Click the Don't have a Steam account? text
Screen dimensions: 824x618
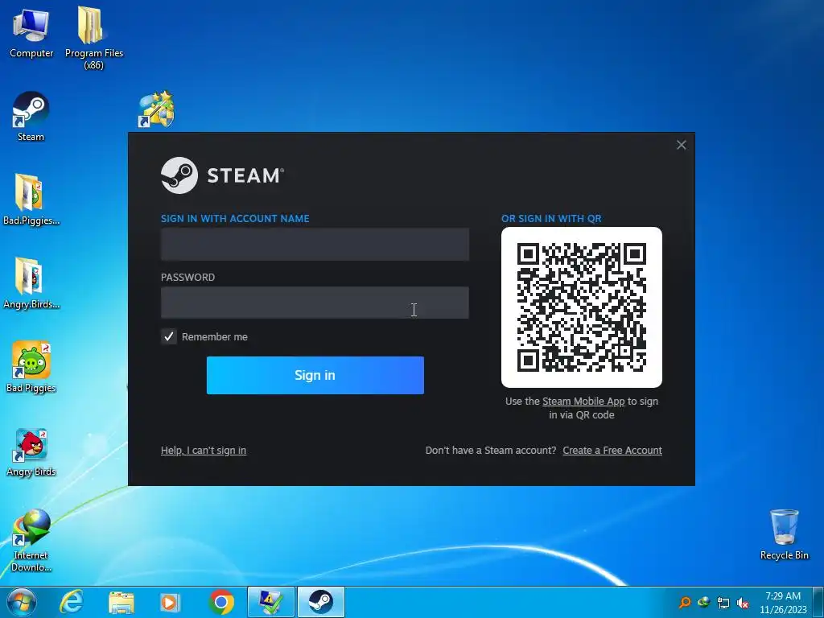(491, 451)
